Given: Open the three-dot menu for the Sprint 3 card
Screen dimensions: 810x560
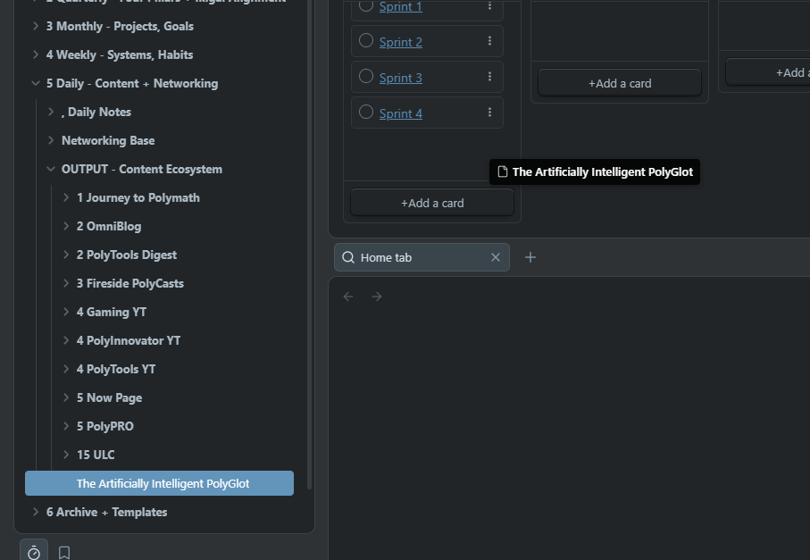Looking at the screenshot, I should coord(489,77).
